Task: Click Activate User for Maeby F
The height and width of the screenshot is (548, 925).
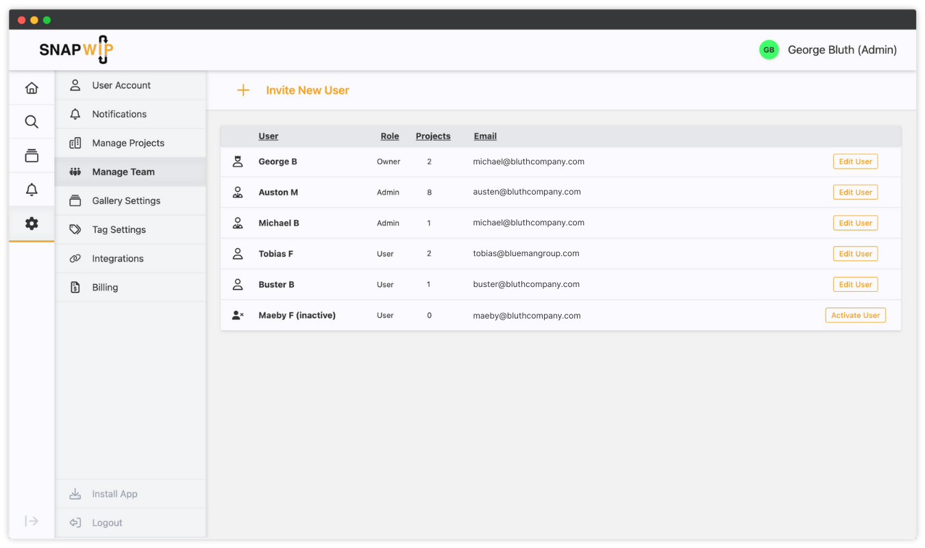Action: point(855,315)
